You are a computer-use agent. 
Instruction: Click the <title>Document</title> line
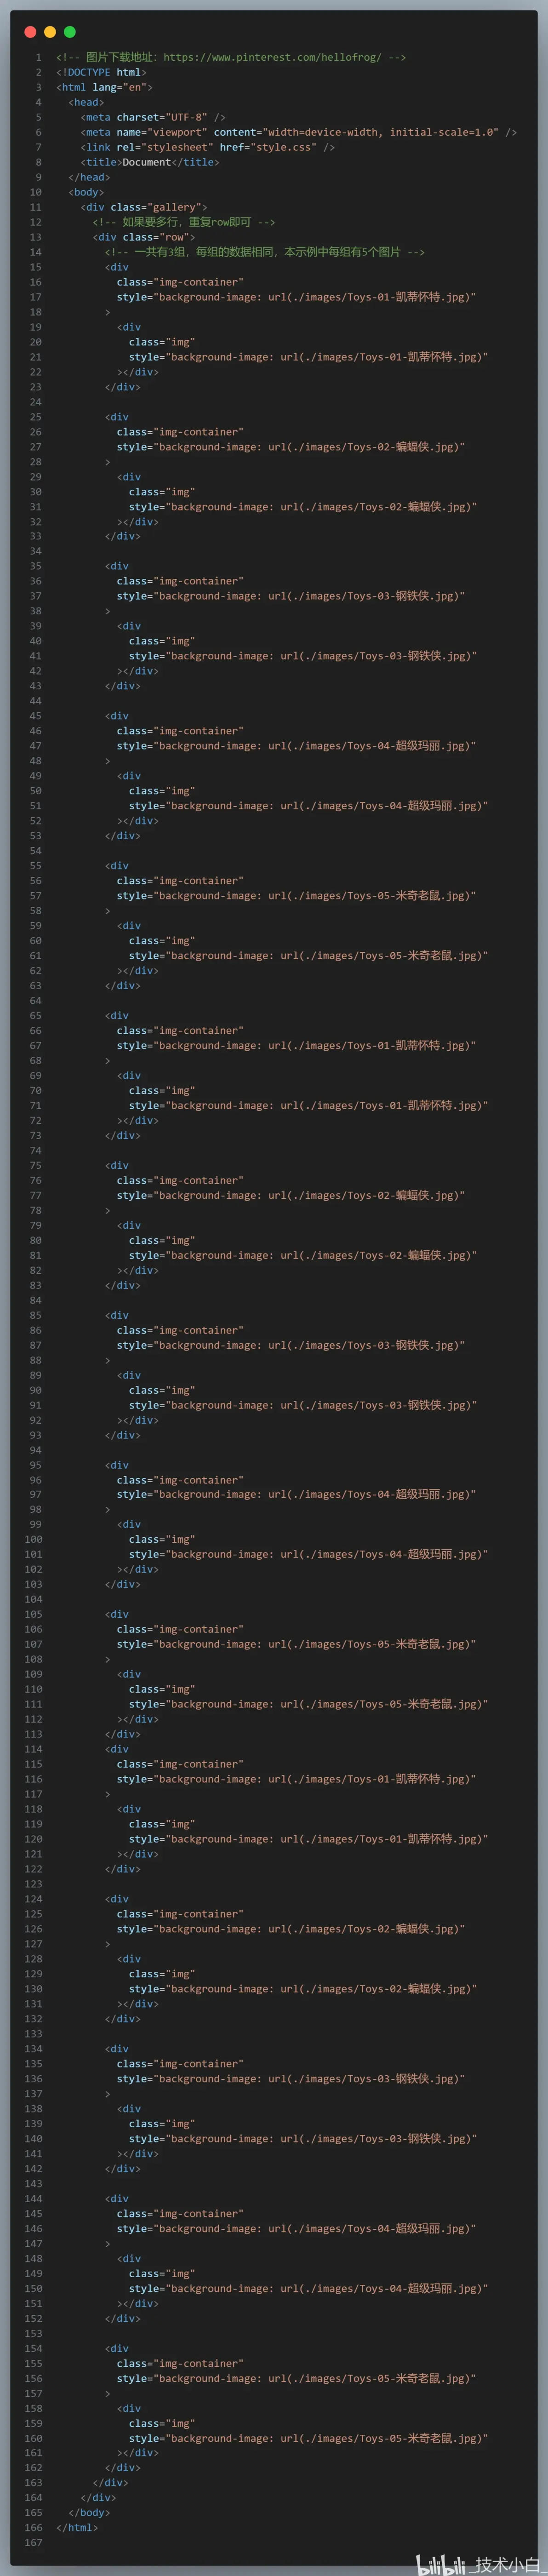pos(150,162)
